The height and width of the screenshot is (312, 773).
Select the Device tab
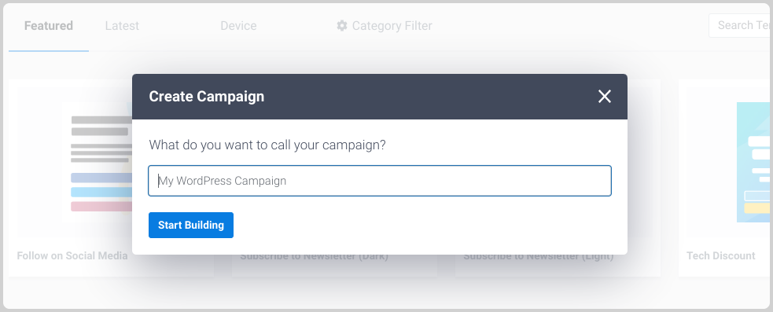(238, 26)
